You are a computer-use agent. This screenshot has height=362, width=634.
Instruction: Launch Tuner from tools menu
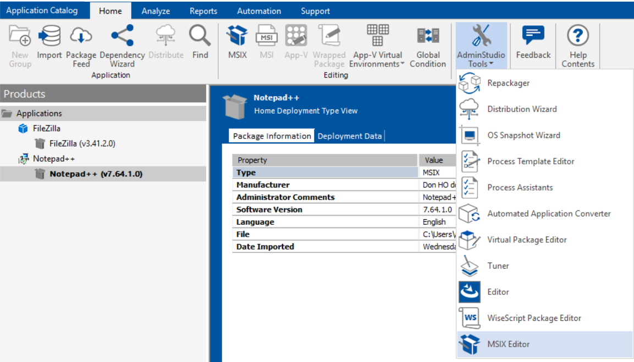point(544,266)
